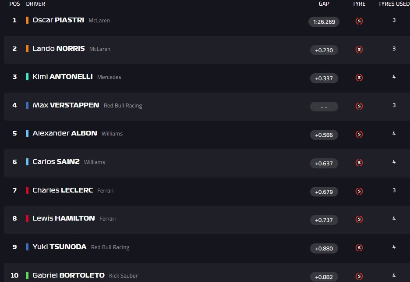This screenshot has width=410, height=282.
Task: Click Ferrari red team color bar beside Leclerc
Action: pyautogui.click(x=28, y=190)
